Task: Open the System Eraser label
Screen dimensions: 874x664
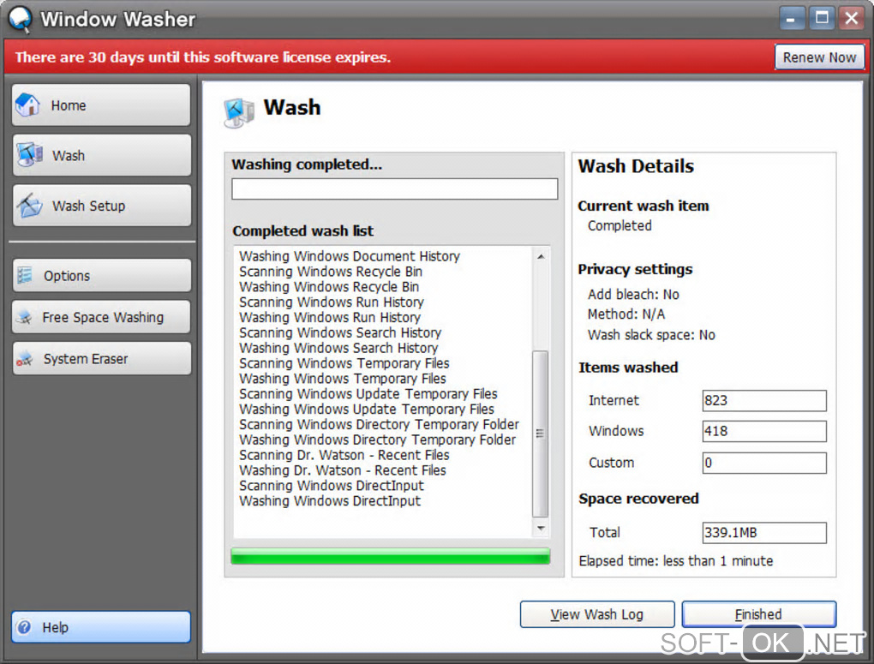Action: pyautogui.click(x=86, y=359)
